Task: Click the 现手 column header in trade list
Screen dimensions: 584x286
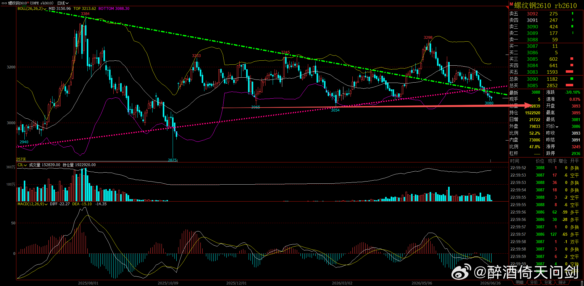Action: [552, 161]
